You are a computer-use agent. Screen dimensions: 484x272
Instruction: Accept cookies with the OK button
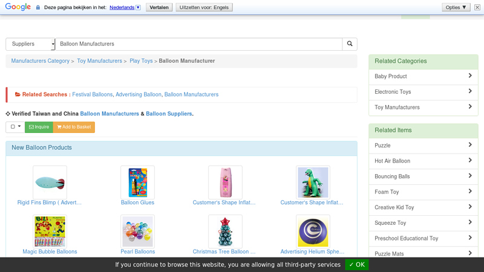(357, 265)
